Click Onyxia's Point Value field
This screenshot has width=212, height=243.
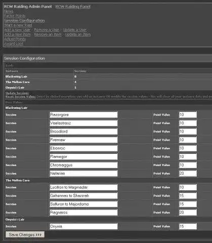click(x=188, y=226)
